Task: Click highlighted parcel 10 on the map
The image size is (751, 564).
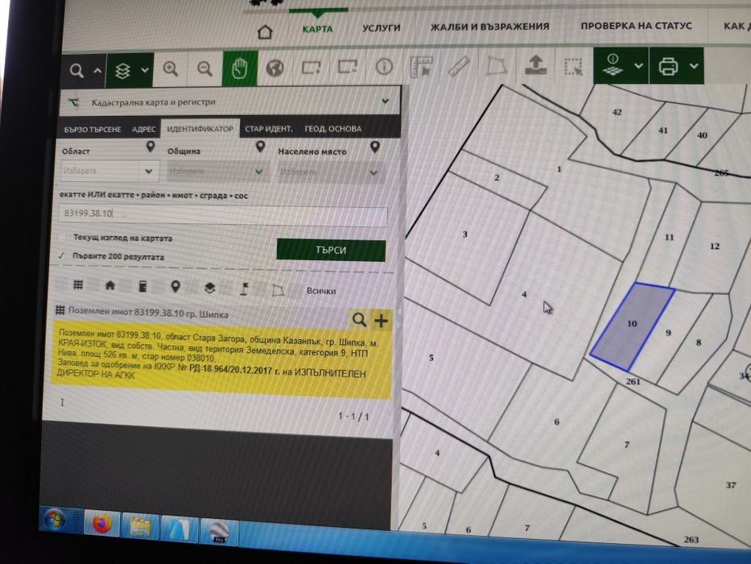Action: pyautogui.click(x=632, y=326)
